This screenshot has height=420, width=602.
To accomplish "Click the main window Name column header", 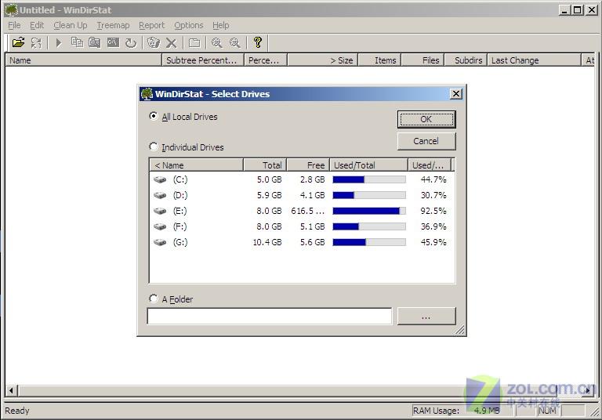I will click(x=84, y=60).
